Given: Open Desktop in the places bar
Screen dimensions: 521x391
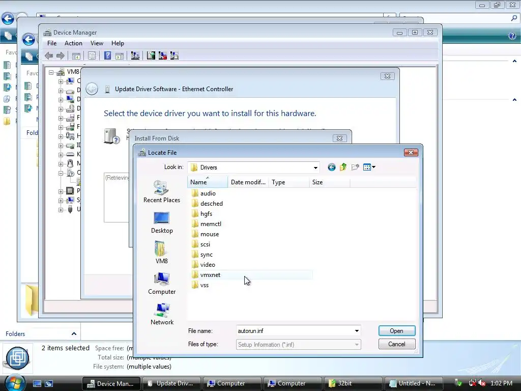Looking at the screenshot, I should point(162,222).
